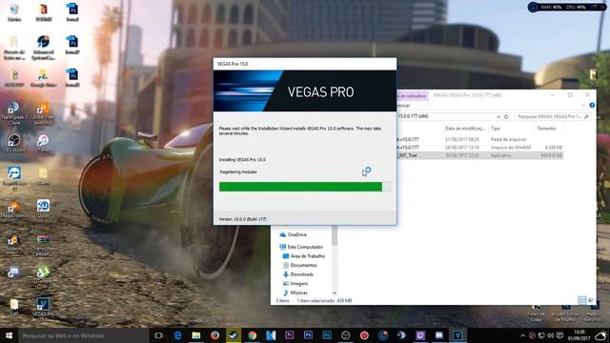The height and width of the screenshot is (343, 610).
Task: Open the clock and date in the tray
Action: (579, 335)
